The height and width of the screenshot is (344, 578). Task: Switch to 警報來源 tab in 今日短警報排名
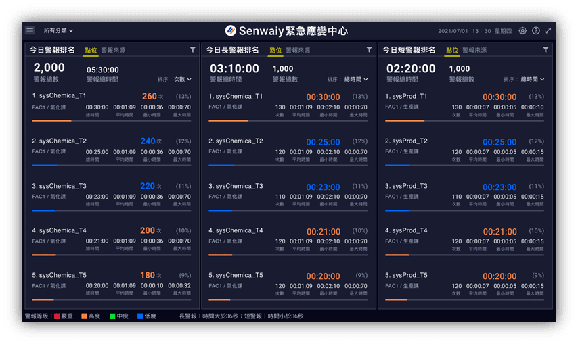(474, 50)
